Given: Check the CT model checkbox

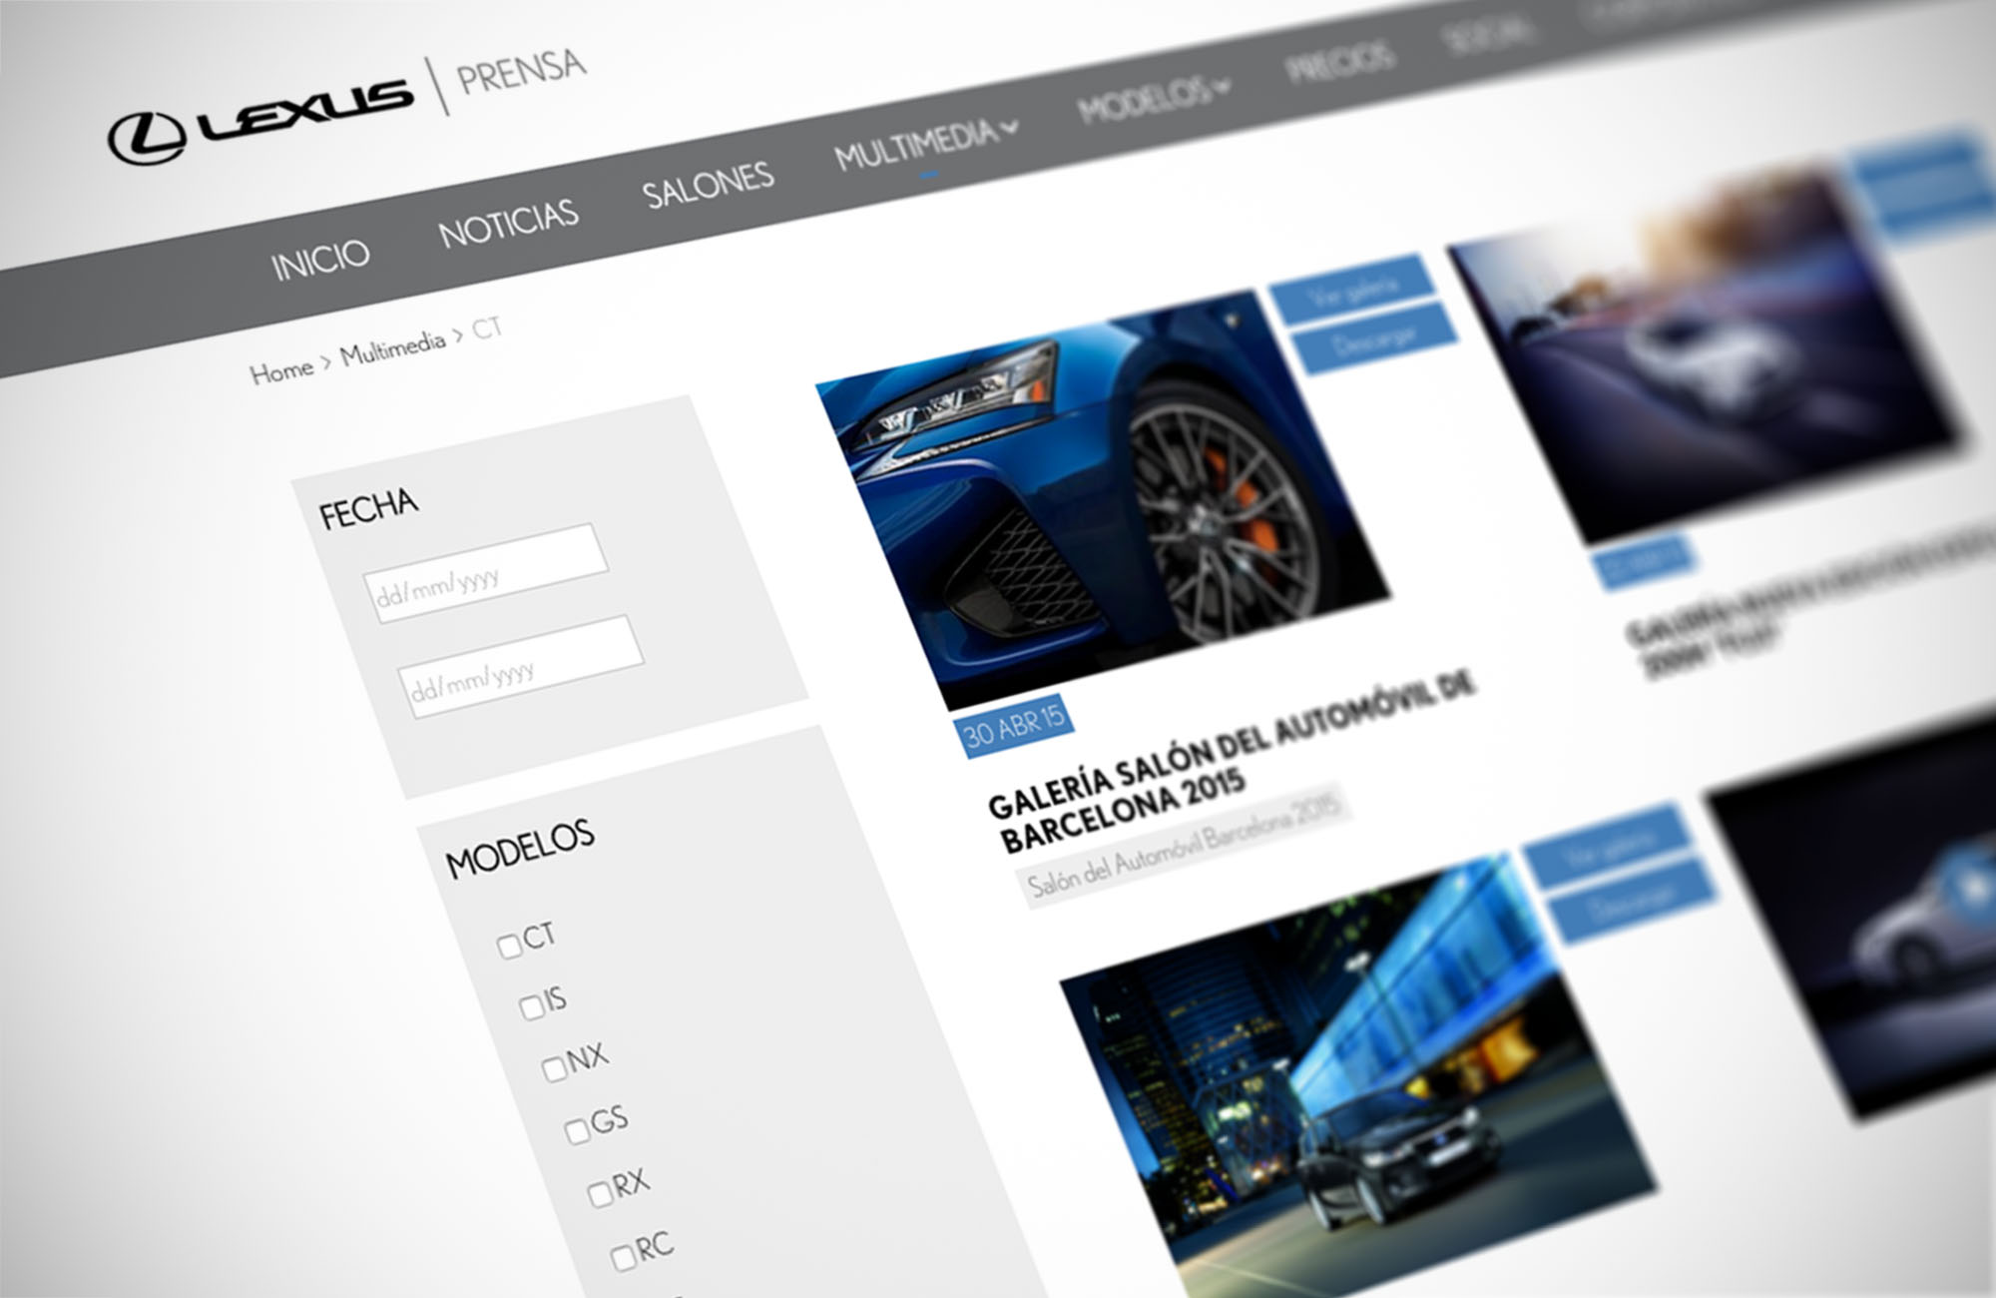Looking at the screenshot, I should pyautogui.click(x=509, y=946).
